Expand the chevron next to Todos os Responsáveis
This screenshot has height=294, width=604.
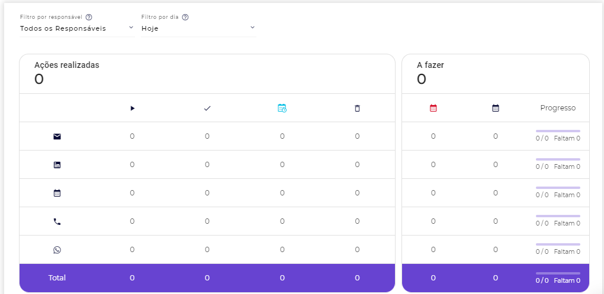tap(131, 27)
